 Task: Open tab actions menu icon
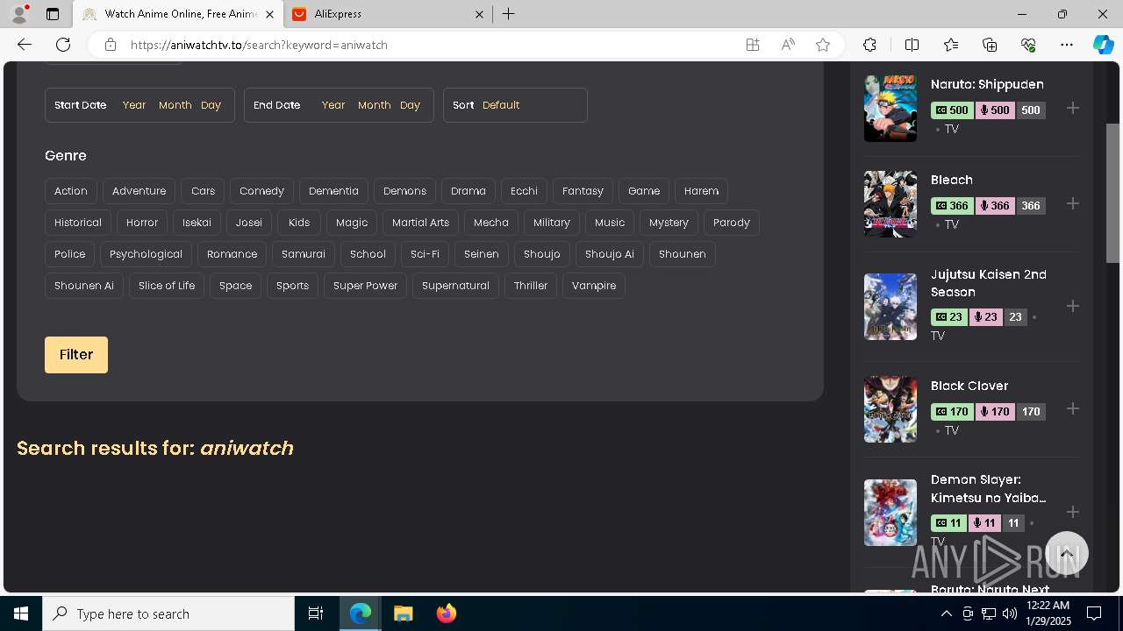click(53, 14)
